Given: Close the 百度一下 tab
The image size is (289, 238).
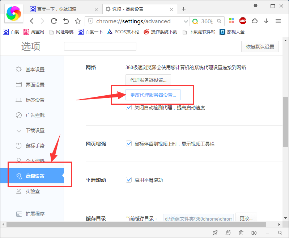Looking at the screenshot, I should pos(96,10).
